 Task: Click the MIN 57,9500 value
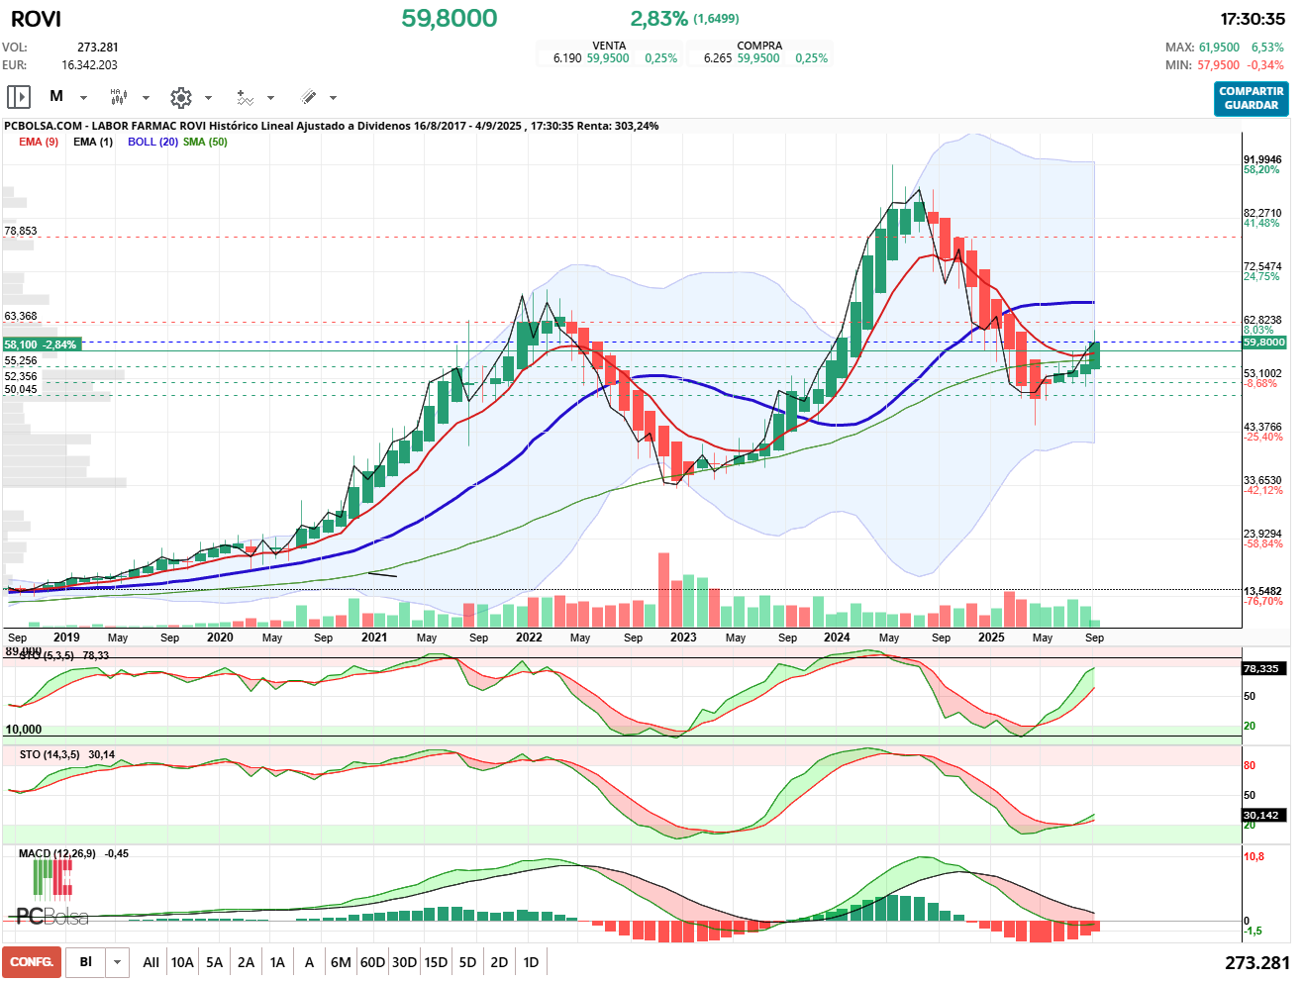[1219, 65]
